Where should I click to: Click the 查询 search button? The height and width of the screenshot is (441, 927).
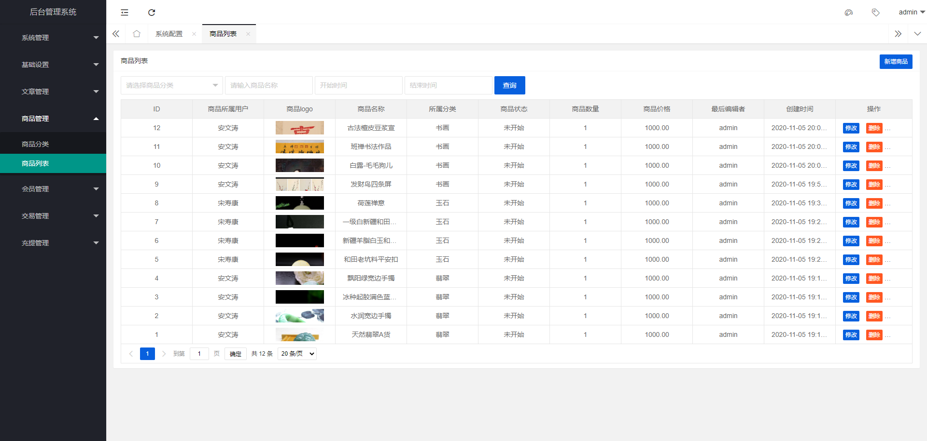509,85
